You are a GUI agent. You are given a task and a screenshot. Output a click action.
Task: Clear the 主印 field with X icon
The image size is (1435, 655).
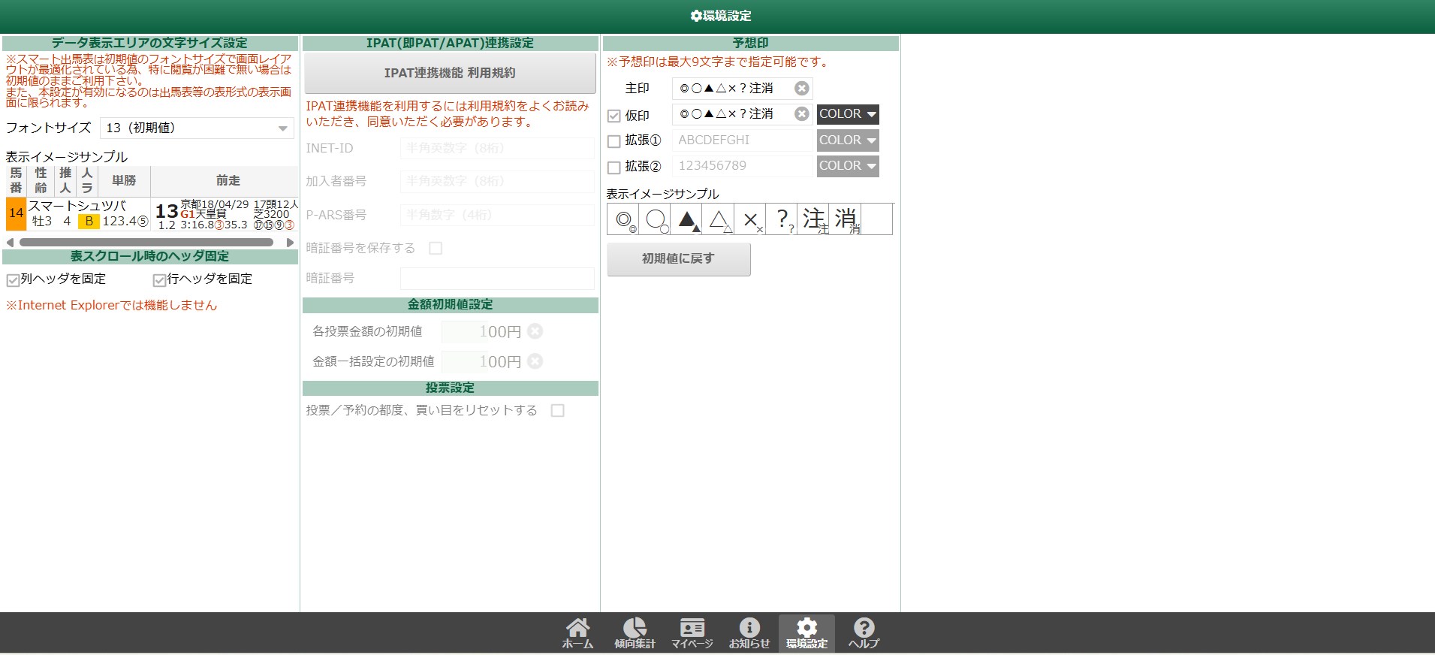click(802, 89)
